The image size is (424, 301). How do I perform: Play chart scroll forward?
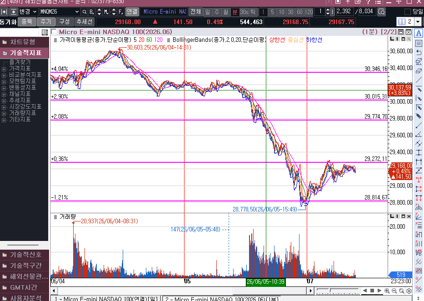click(379, 291)
